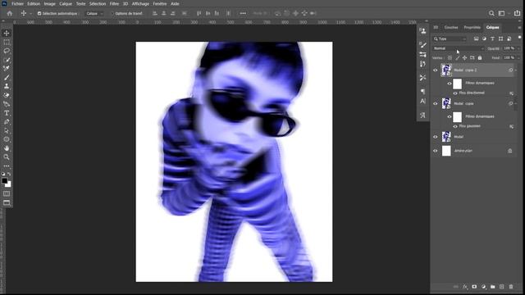Open the workspace switcher icon
The width and height of the screenshot is (525, 295).
tap(501, 13)
